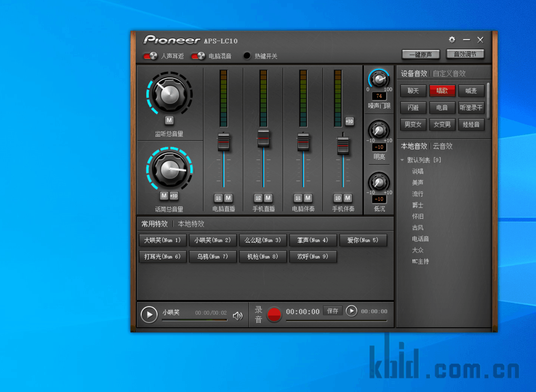Toggle the 电脑混音 switch

click(198, 56)
